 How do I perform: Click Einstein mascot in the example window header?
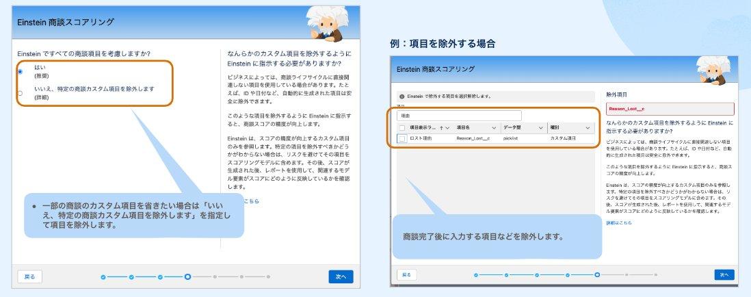pos(713,70)
